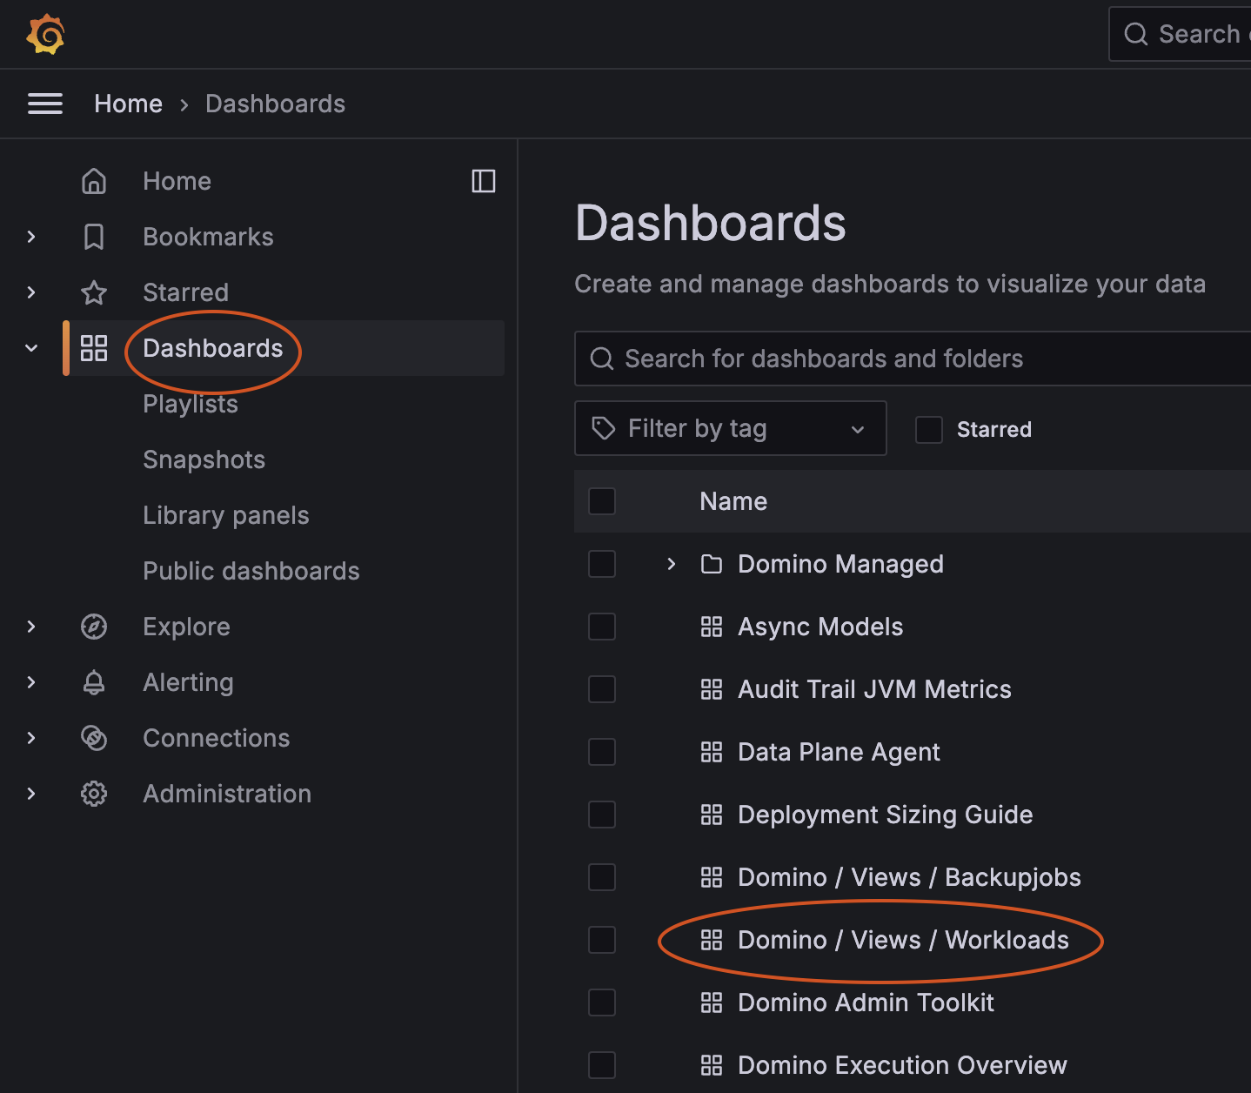Expand the Starred section chevron

[x=31, y=292]
